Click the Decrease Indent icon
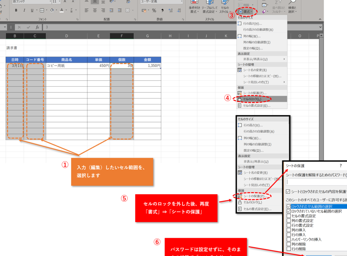This screenshot has height=256, width=347. pyautogui.click(x=111, y=10)
